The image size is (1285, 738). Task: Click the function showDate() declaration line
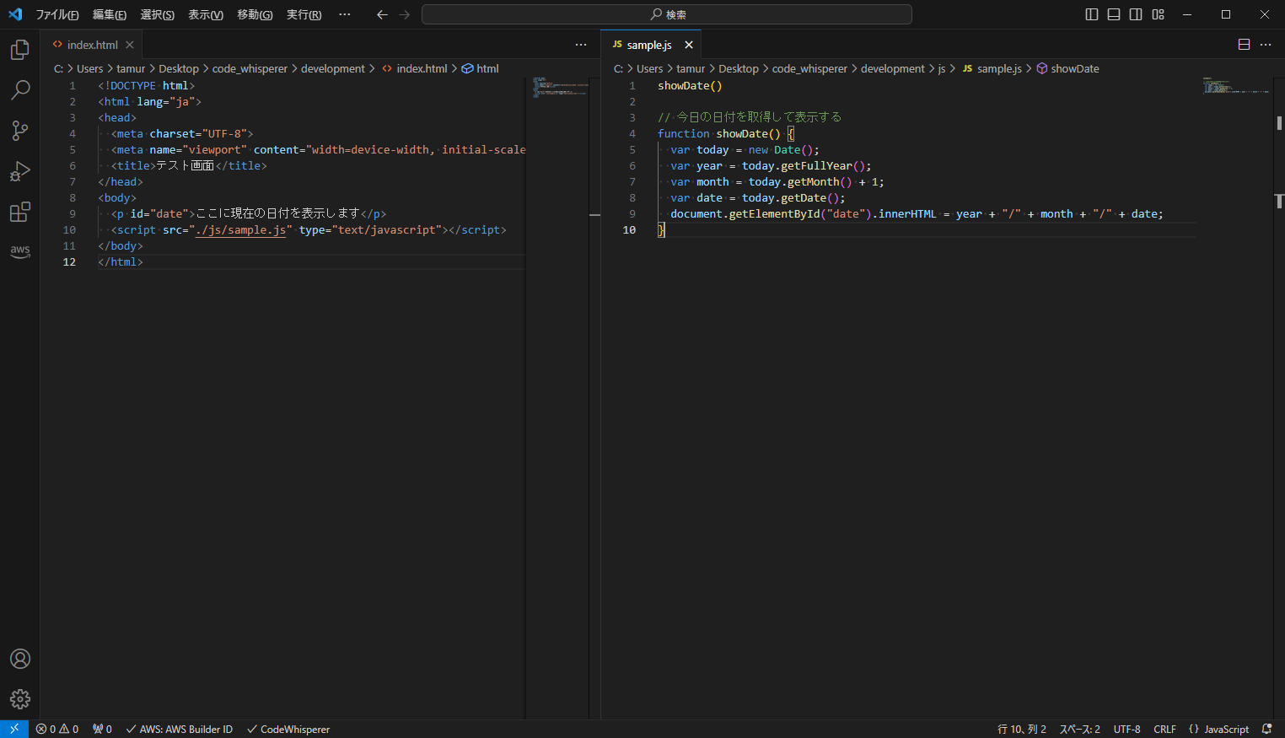725,133
